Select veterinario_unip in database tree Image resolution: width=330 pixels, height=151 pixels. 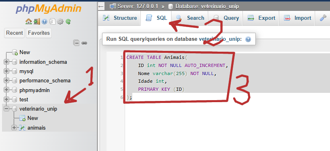tap(38, 109)
